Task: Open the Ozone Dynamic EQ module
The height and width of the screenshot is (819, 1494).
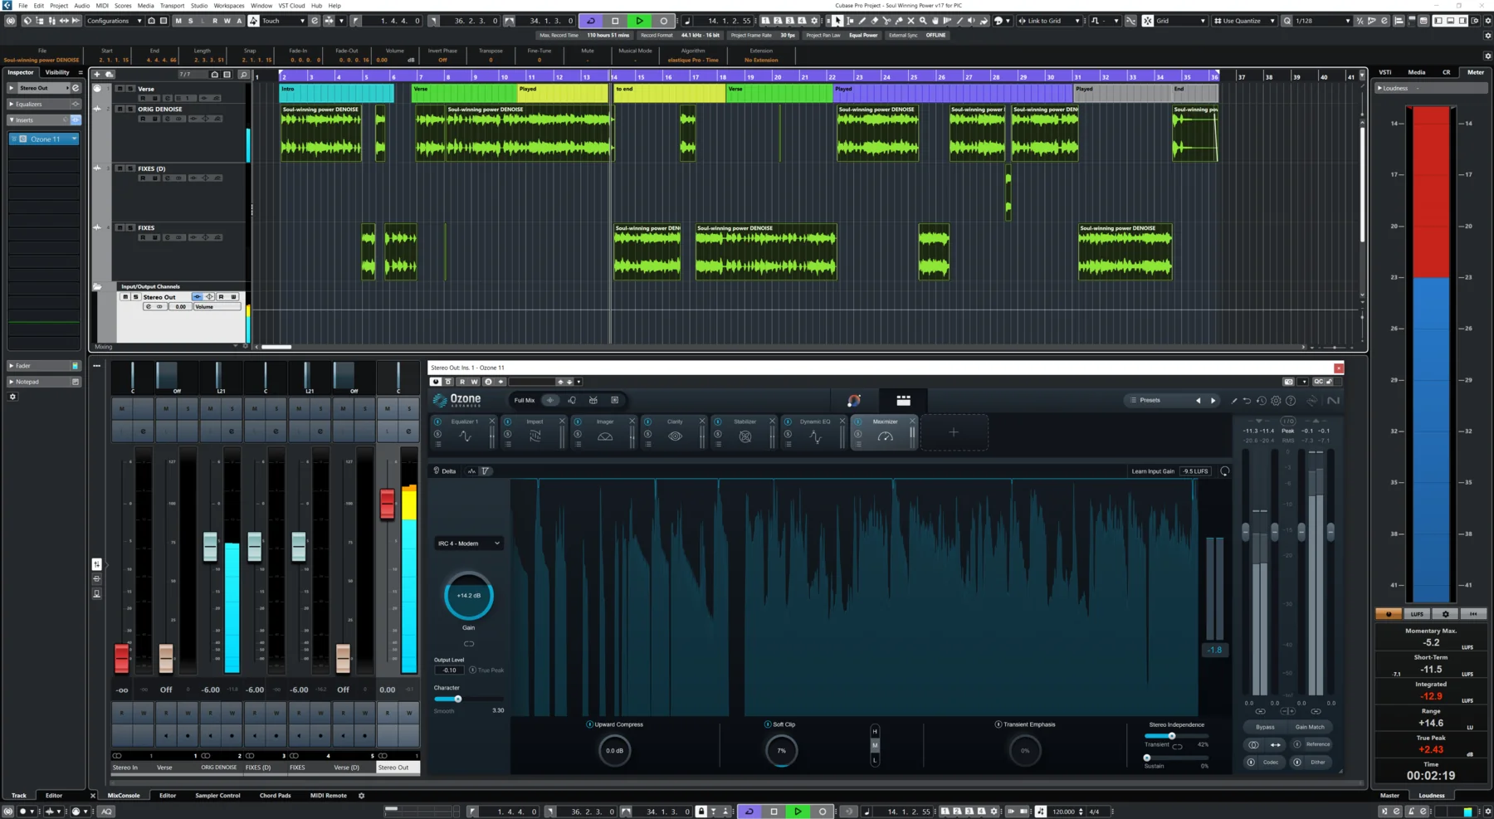Action: [x=815, y=432]
